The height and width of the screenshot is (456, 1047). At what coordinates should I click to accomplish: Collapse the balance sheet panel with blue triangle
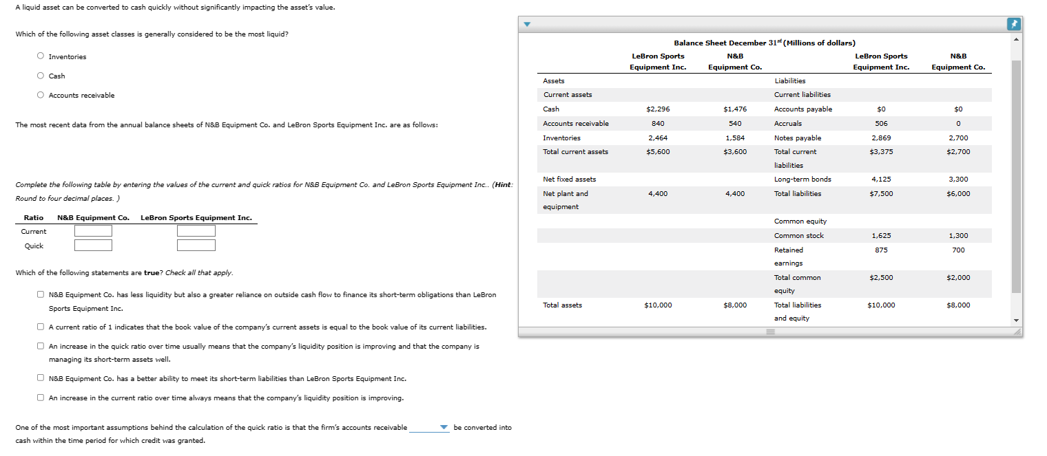tap(526, 25)
